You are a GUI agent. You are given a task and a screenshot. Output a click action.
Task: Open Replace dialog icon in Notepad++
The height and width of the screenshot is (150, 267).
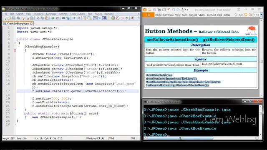tap(68, 18)
